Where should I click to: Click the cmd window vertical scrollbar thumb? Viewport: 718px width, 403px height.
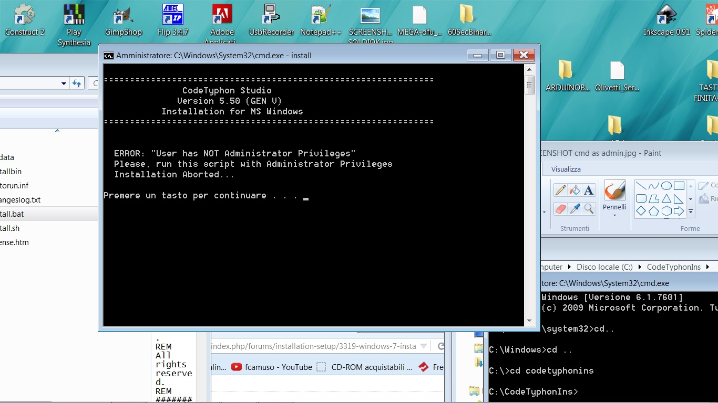coord(530,85)
